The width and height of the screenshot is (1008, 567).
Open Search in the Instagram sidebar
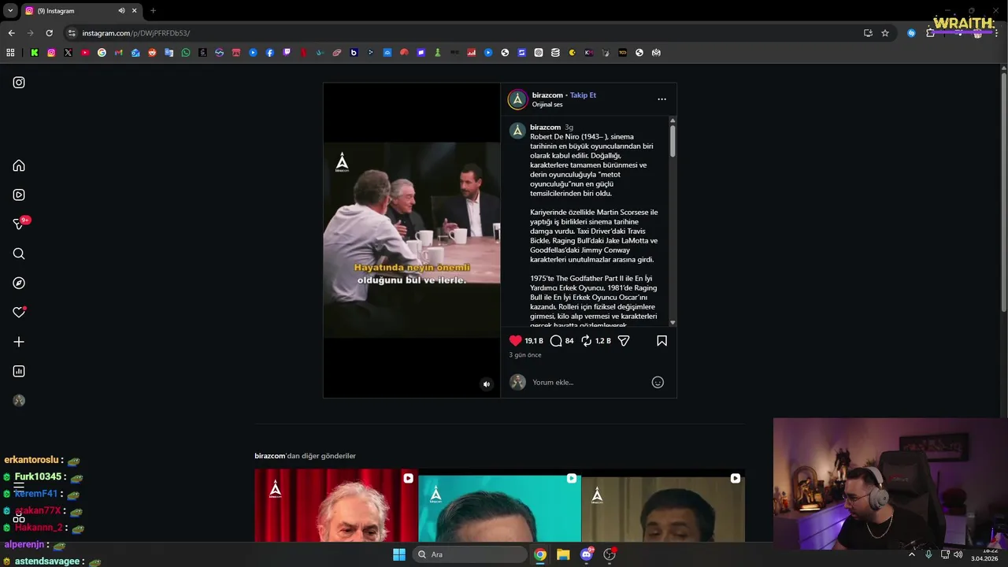click(19, 254)
